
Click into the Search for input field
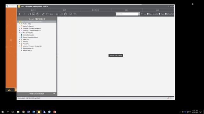127,14
